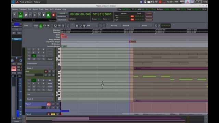Click the mixer strip vertical gain fader
Image resolution: width=219 pixels, height=123 pixels.
[14, 97]
